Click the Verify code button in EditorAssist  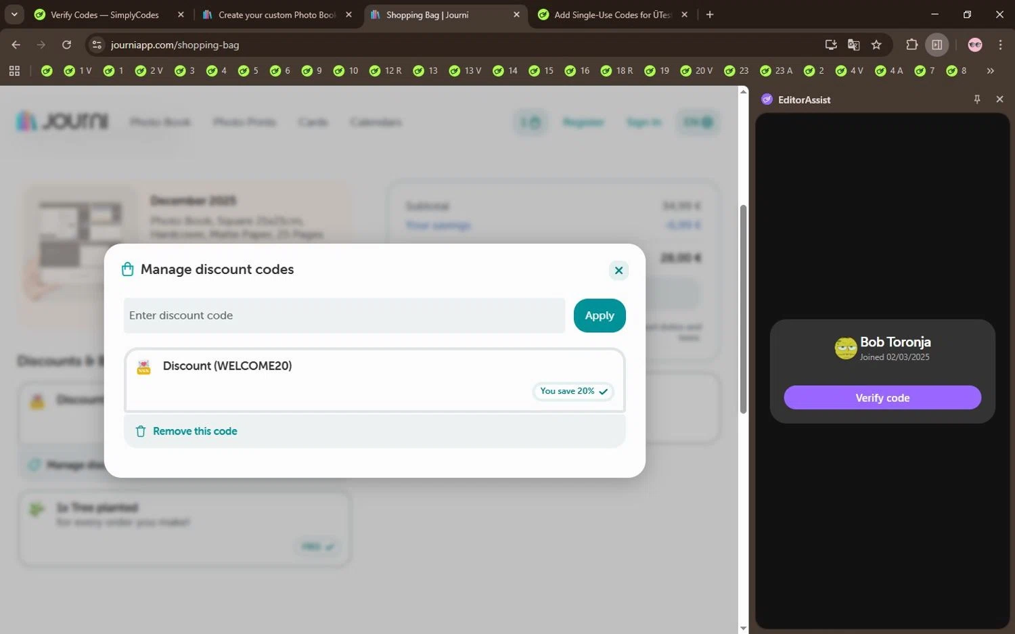(x=882, y=398)
